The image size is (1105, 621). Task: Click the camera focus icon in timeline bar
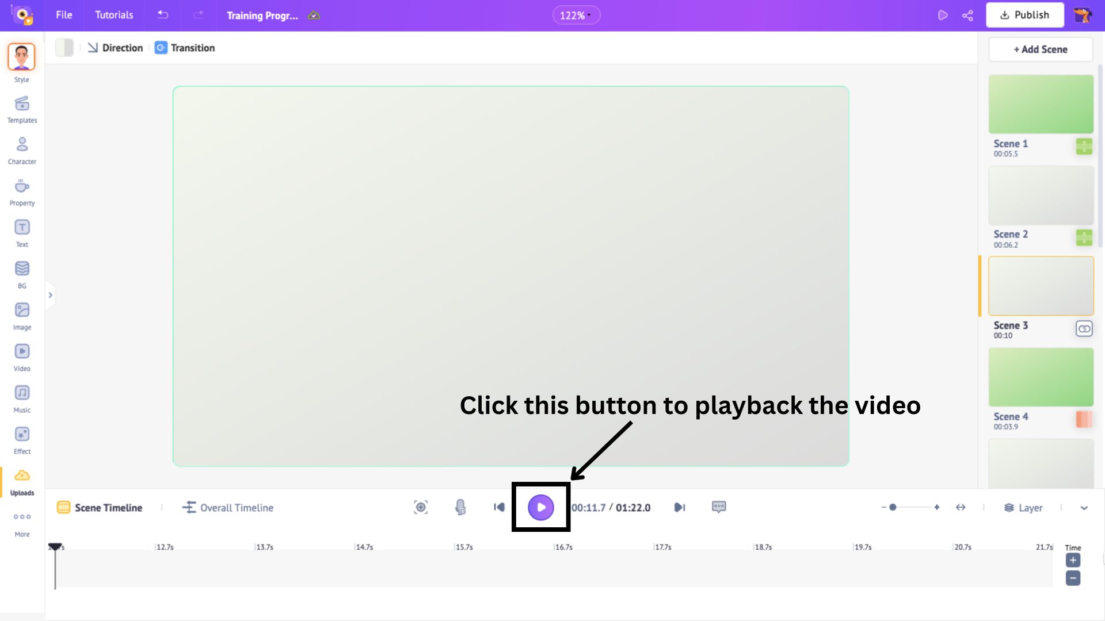[x=421, y=507]
